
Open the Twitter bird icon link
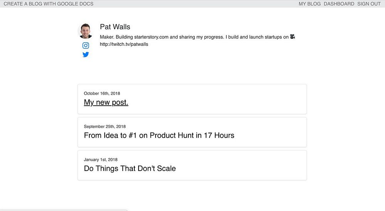[85, 54]
